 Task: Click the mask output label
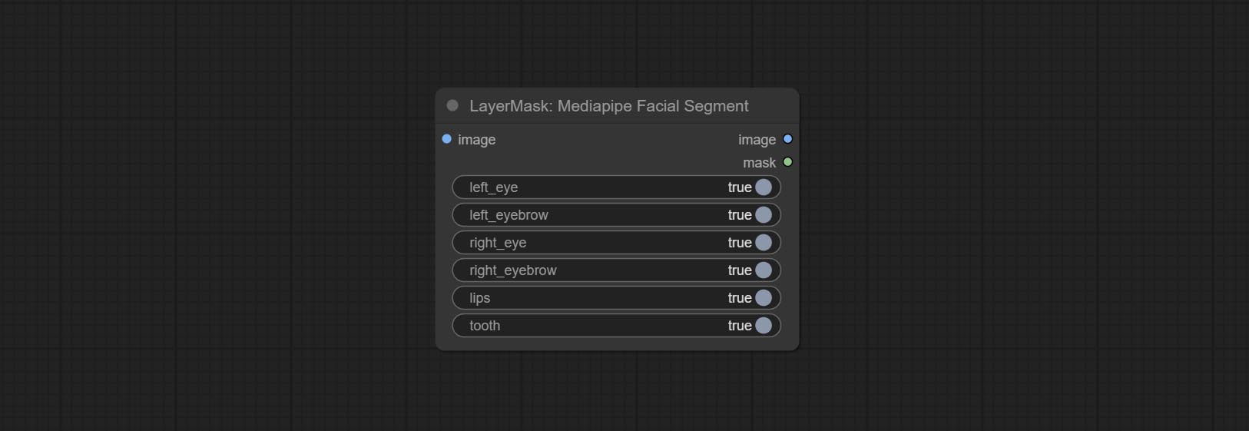click(x=759, y=163)
